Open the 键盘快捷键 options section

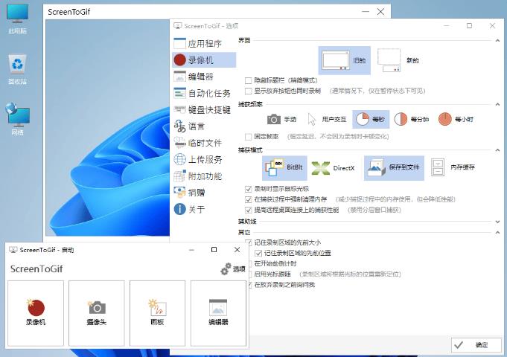click(204, 110)
